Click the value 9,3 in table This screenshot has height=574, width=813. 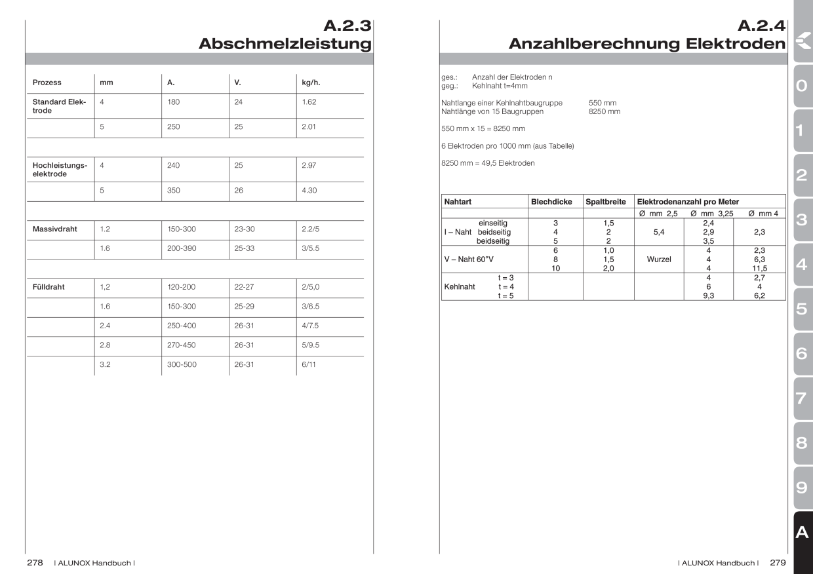tap(709, 296)
